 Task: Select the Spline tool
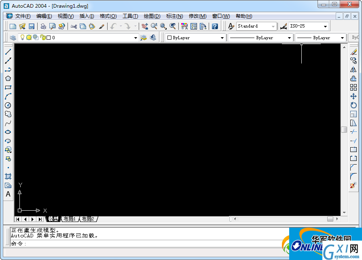tap(8, 123)
